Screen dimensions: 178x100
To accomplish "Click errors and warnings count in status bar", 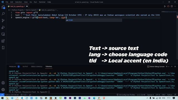I will tap(24, 95).
